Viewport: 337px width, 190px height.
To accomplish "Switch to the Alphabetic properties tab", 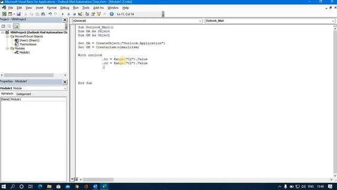I will (7, 94).
